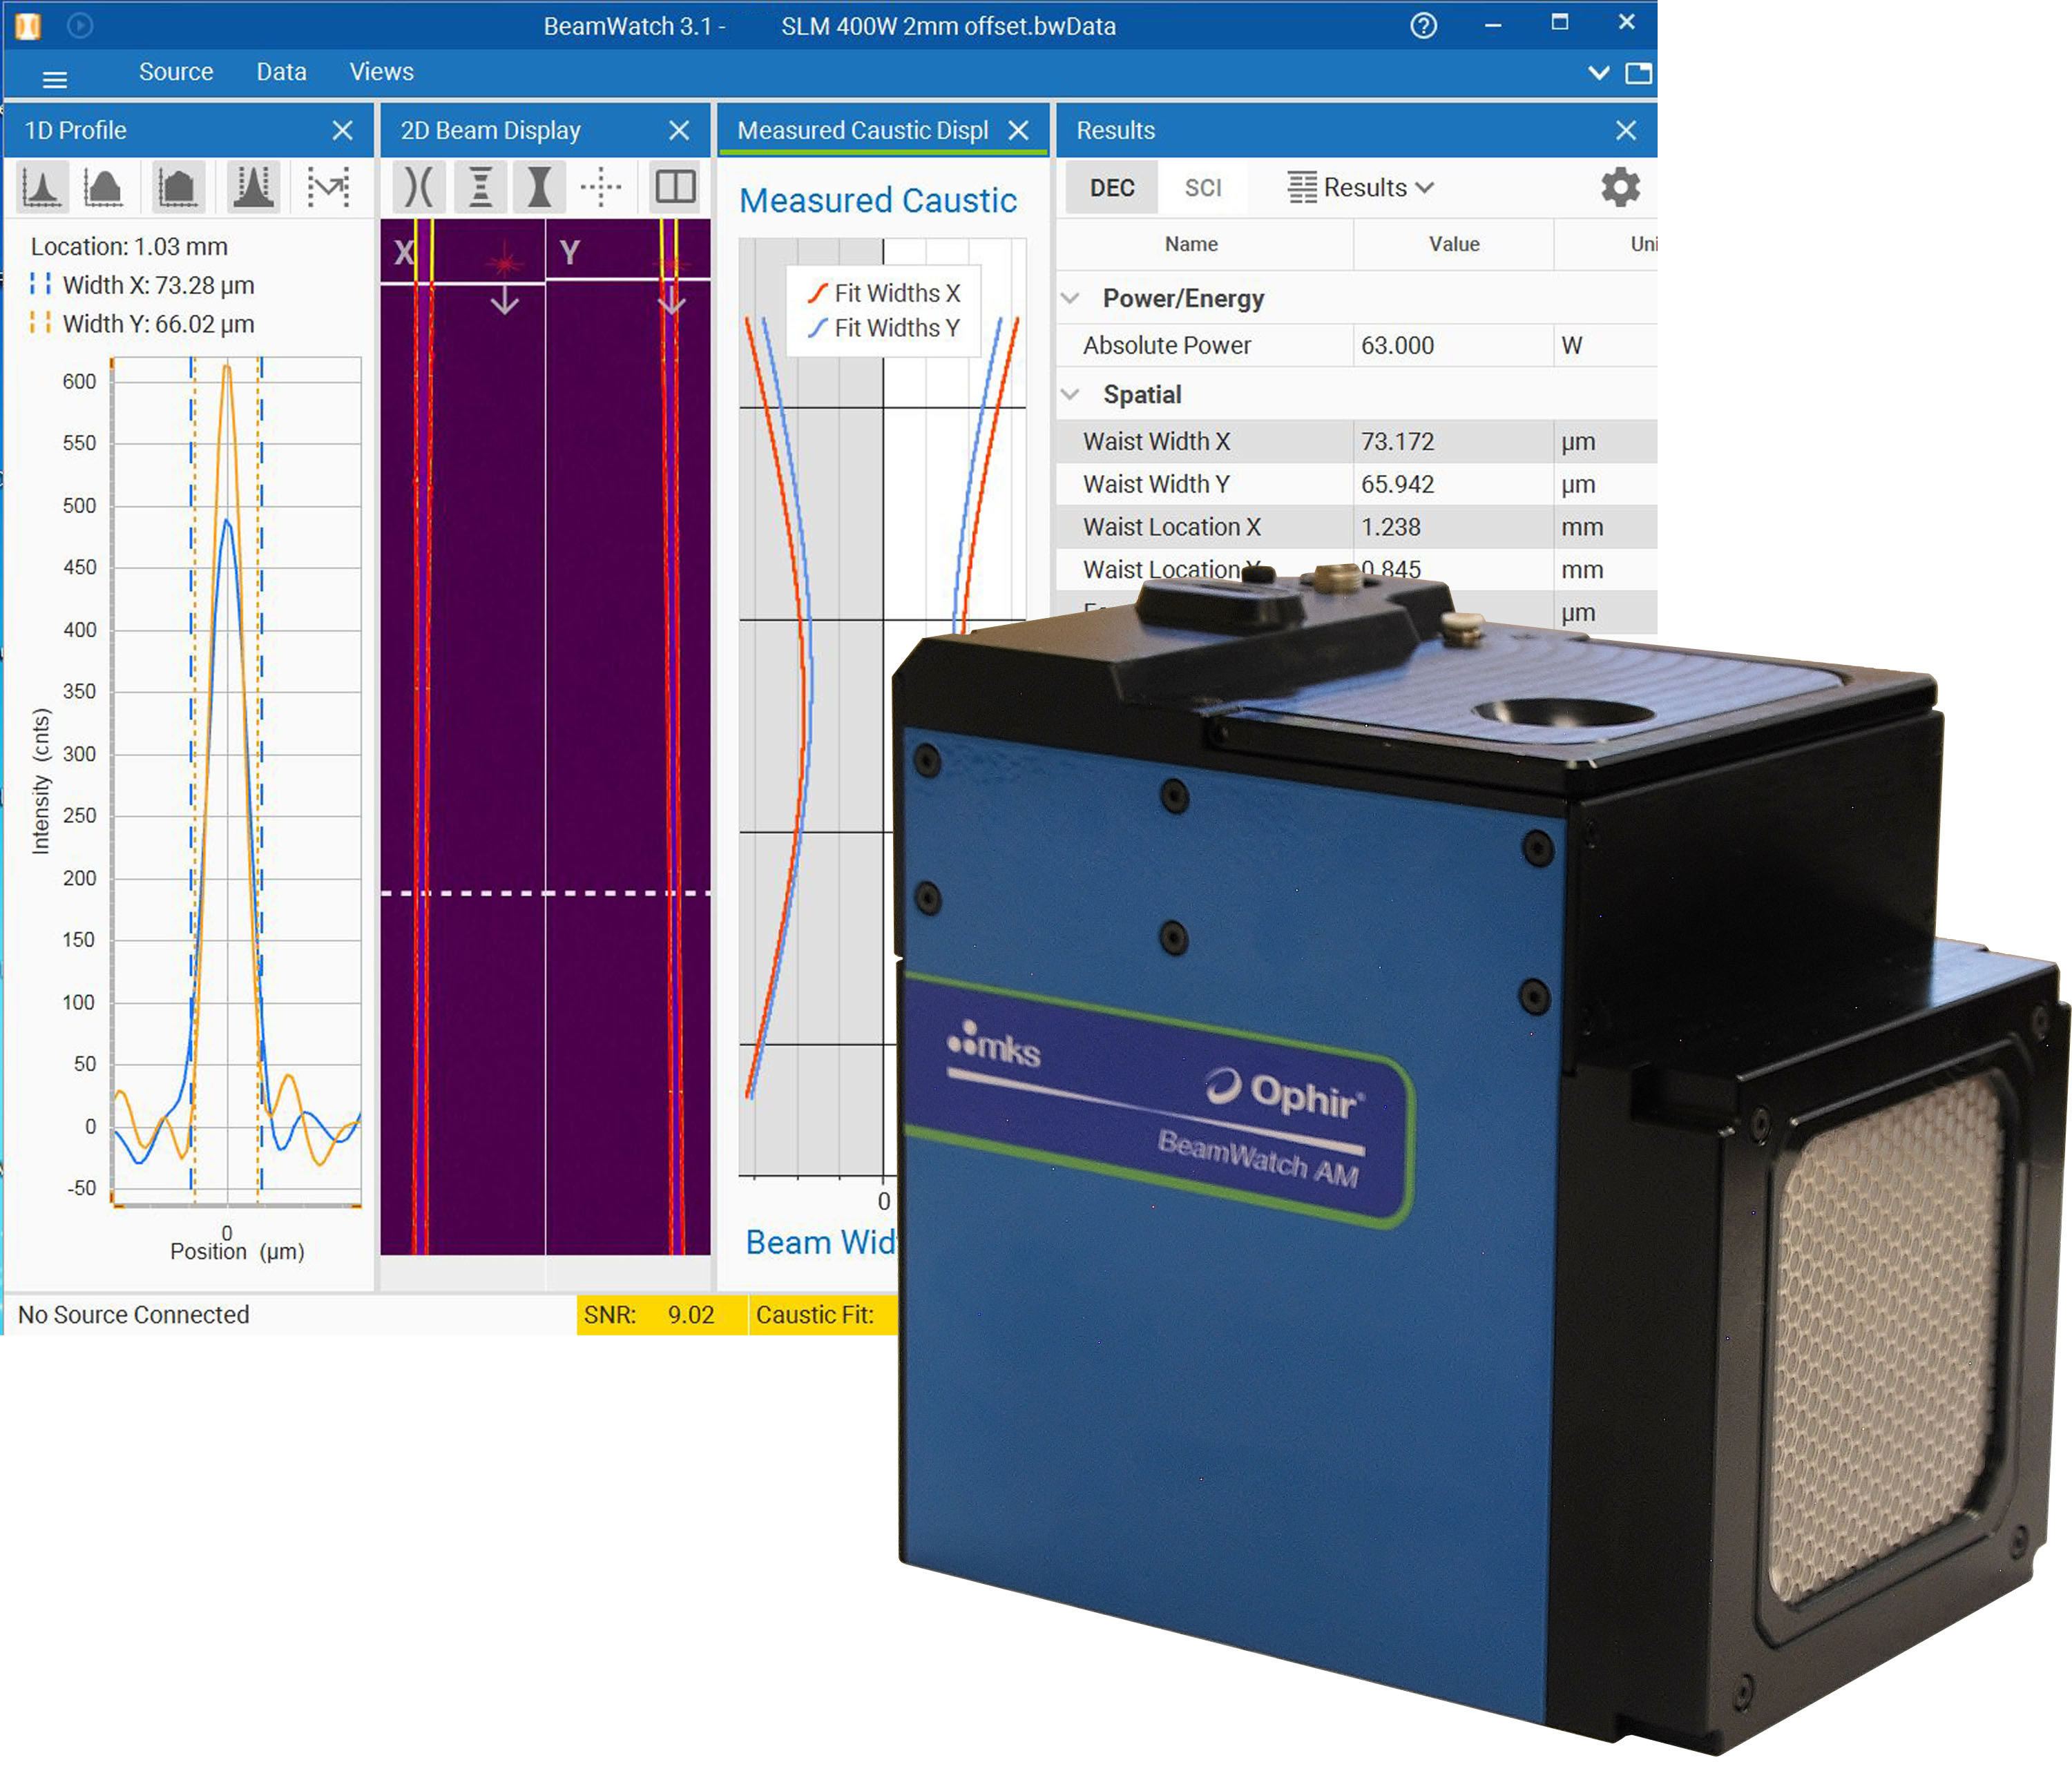Toggle the split X/Y view icon
The width and height of the screenshot is (2072, 1771).
[x=675, y=187]
